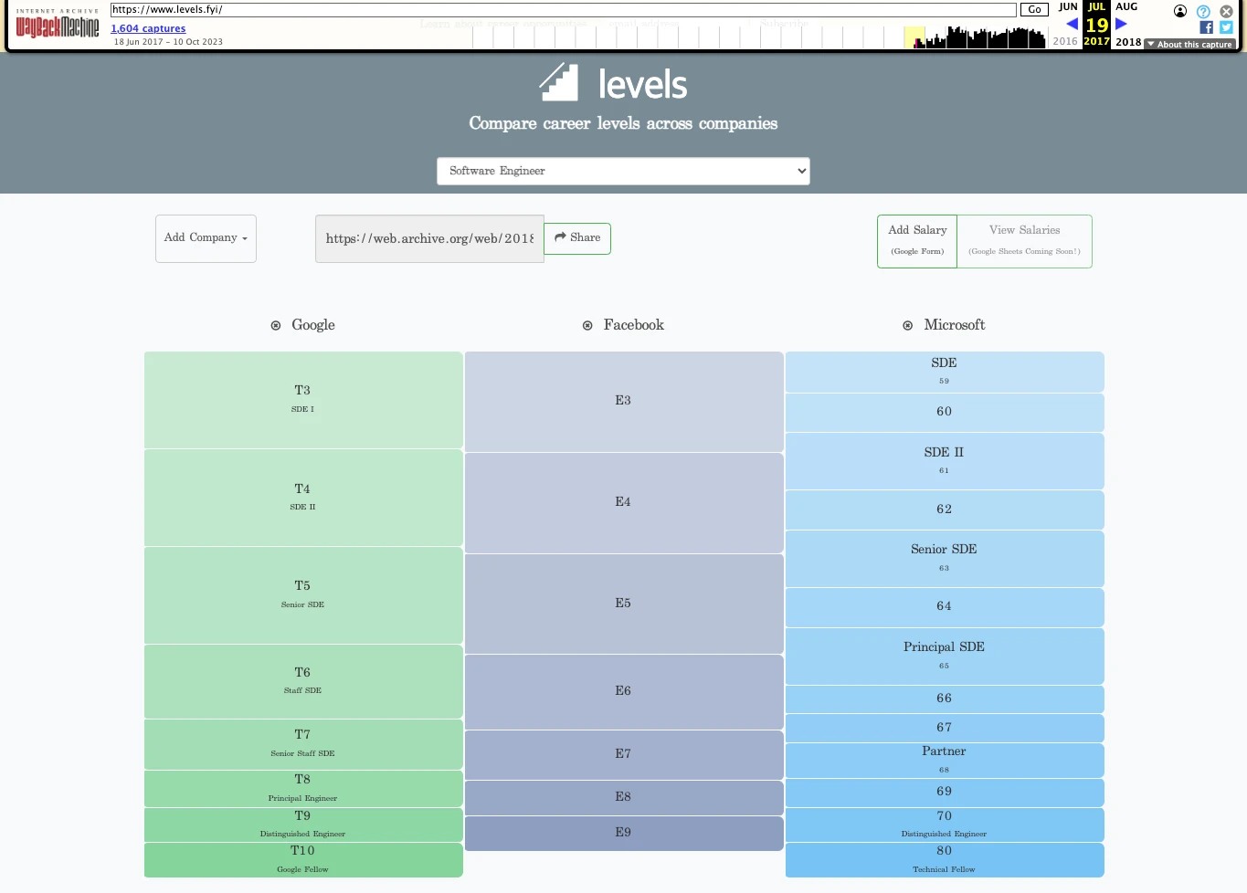1247x893 pixels.
Task: Go to next capture with right arrow
Action: pos(1121,25)
